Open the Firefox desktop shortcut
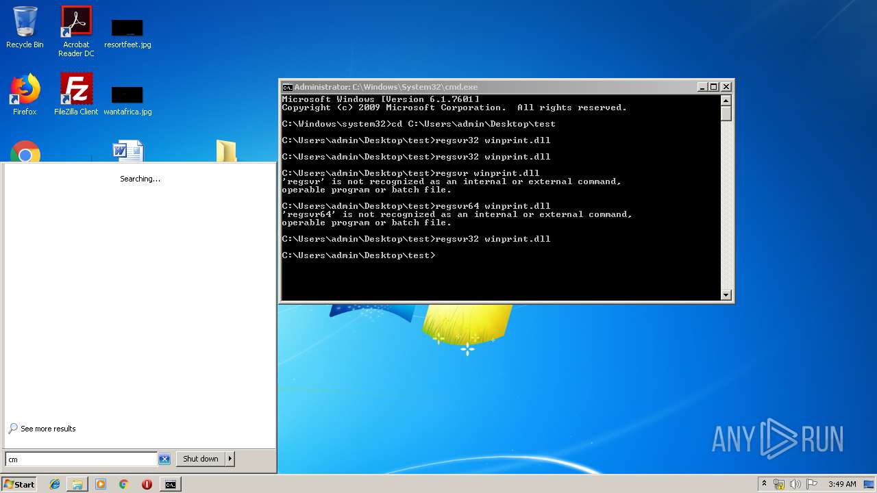Screen dimensions: 877x493 click(25, 94)
